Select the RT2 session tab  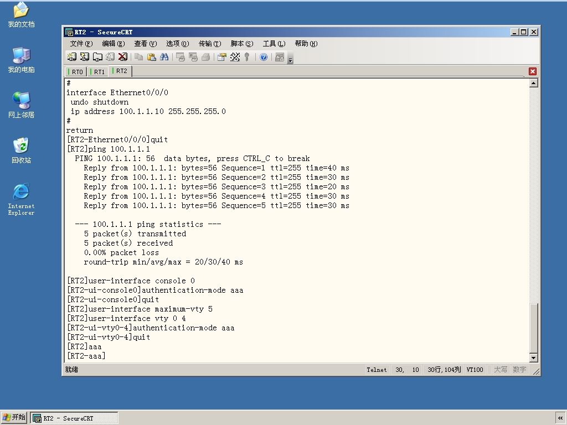(120, 71)
